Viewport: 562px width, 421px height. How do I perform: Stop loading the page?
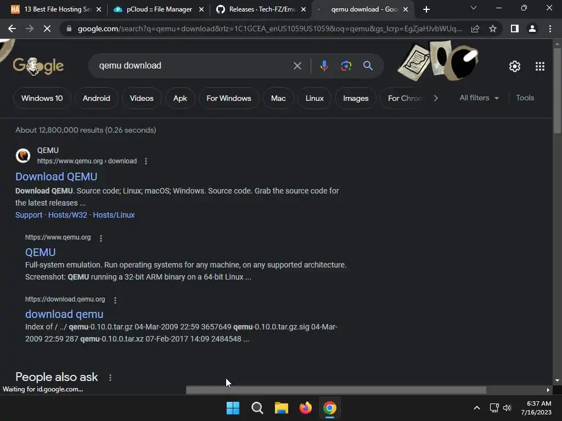pyautogui.click(x=47, y=29)
